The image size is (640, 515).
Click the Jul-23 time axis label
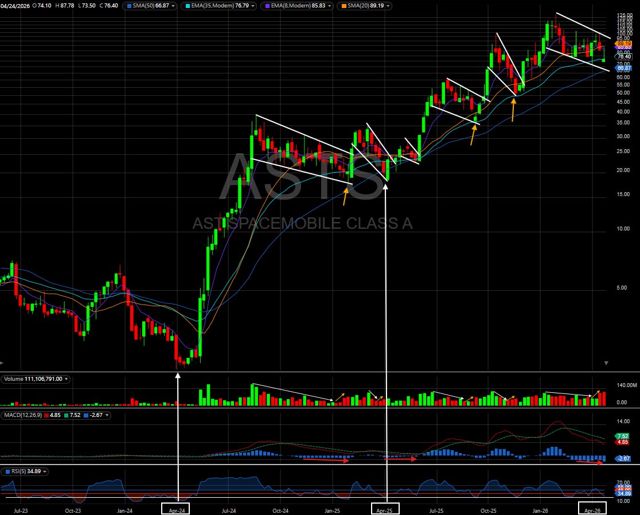coord(21,510)
